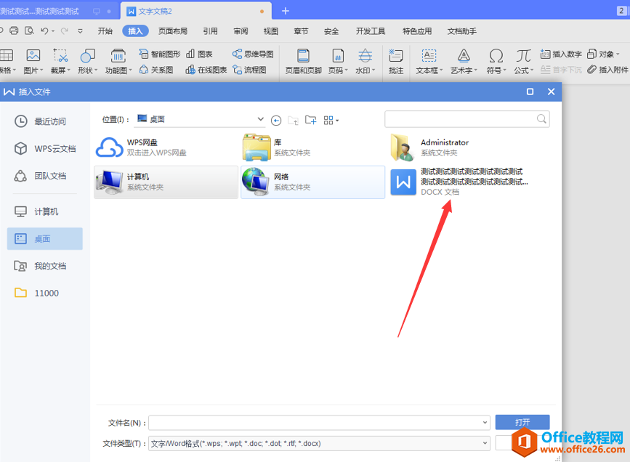630x462 pixels.
Task: Switch to the Insert (插入) tab
Action: 135,31
